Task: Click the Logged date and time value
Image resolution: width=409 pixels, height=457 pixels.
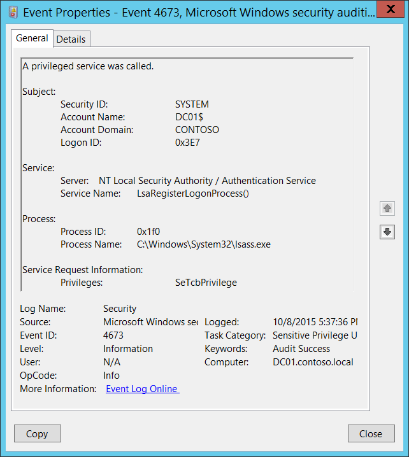Action: [315, 322]
